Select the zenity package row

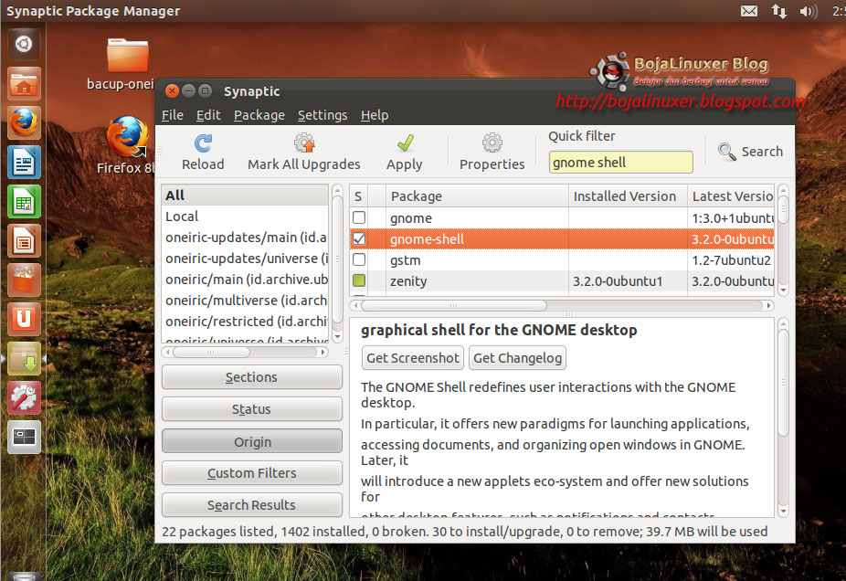pyautogui.click(x=562, y=281)
